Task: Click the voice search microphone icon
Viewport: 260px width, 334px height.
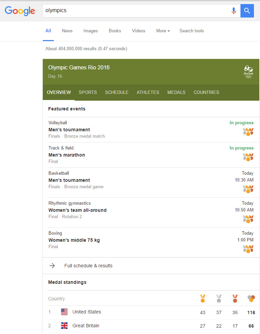Action: 233,11
